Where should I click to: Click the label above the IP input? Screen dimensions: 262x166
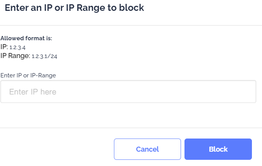point(28,75)
